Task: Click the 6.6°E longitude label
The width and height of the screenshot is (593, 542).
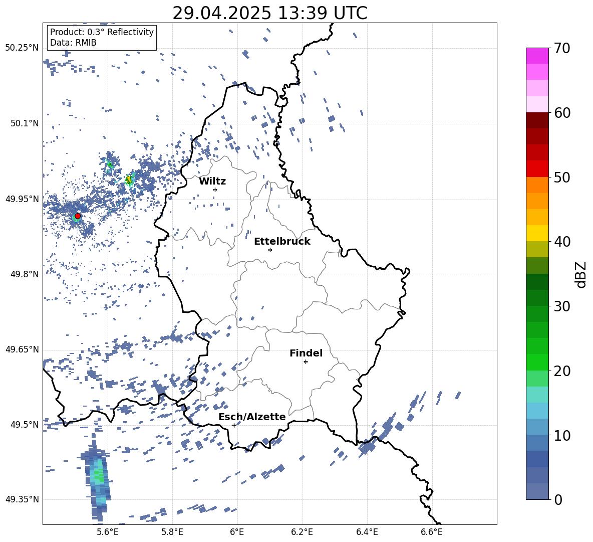Action: 432,532
